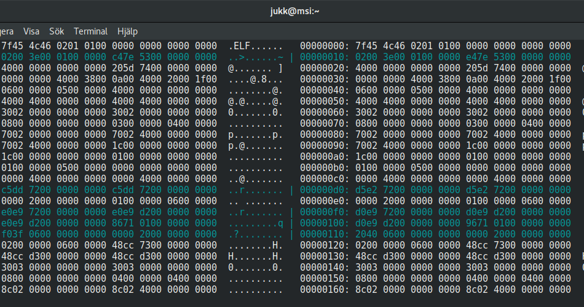584x307 pixels.
Task: Click the offset label 00000130:
Action: click(325, 257)
